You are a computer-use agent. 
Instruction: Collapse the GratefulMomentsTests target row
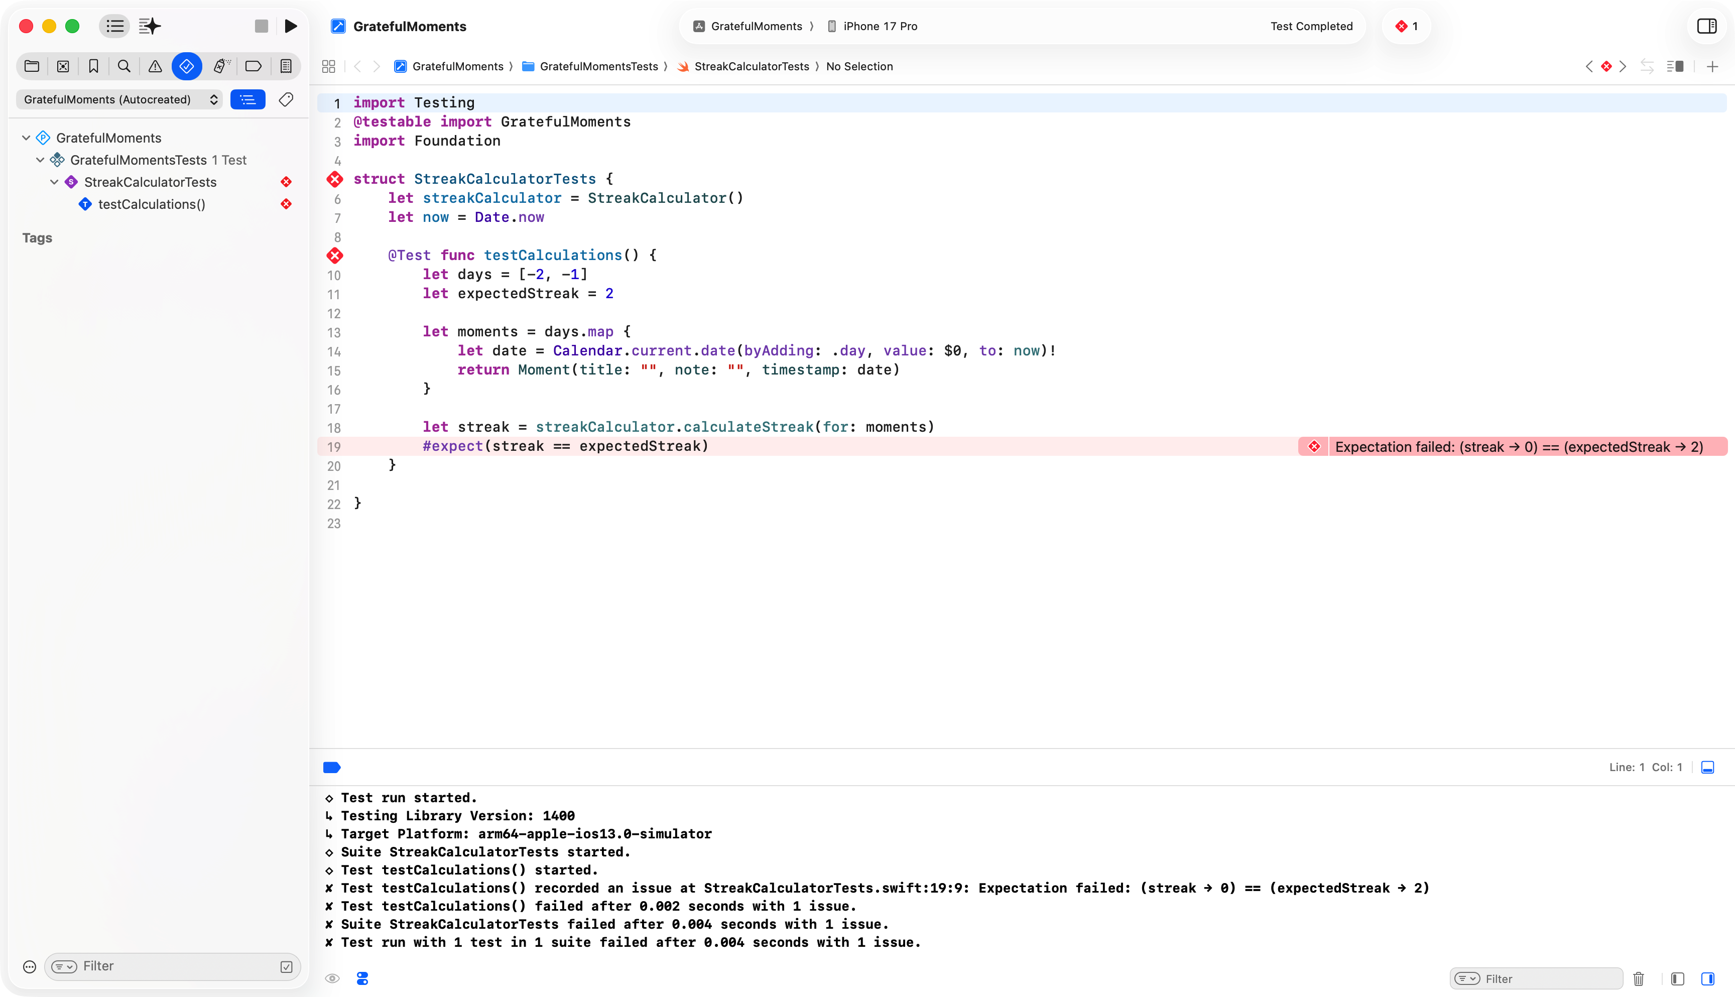tap(40, 160)
